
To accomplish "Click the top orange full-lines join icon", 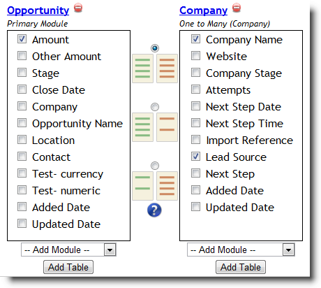I will (x=167, y=69).
